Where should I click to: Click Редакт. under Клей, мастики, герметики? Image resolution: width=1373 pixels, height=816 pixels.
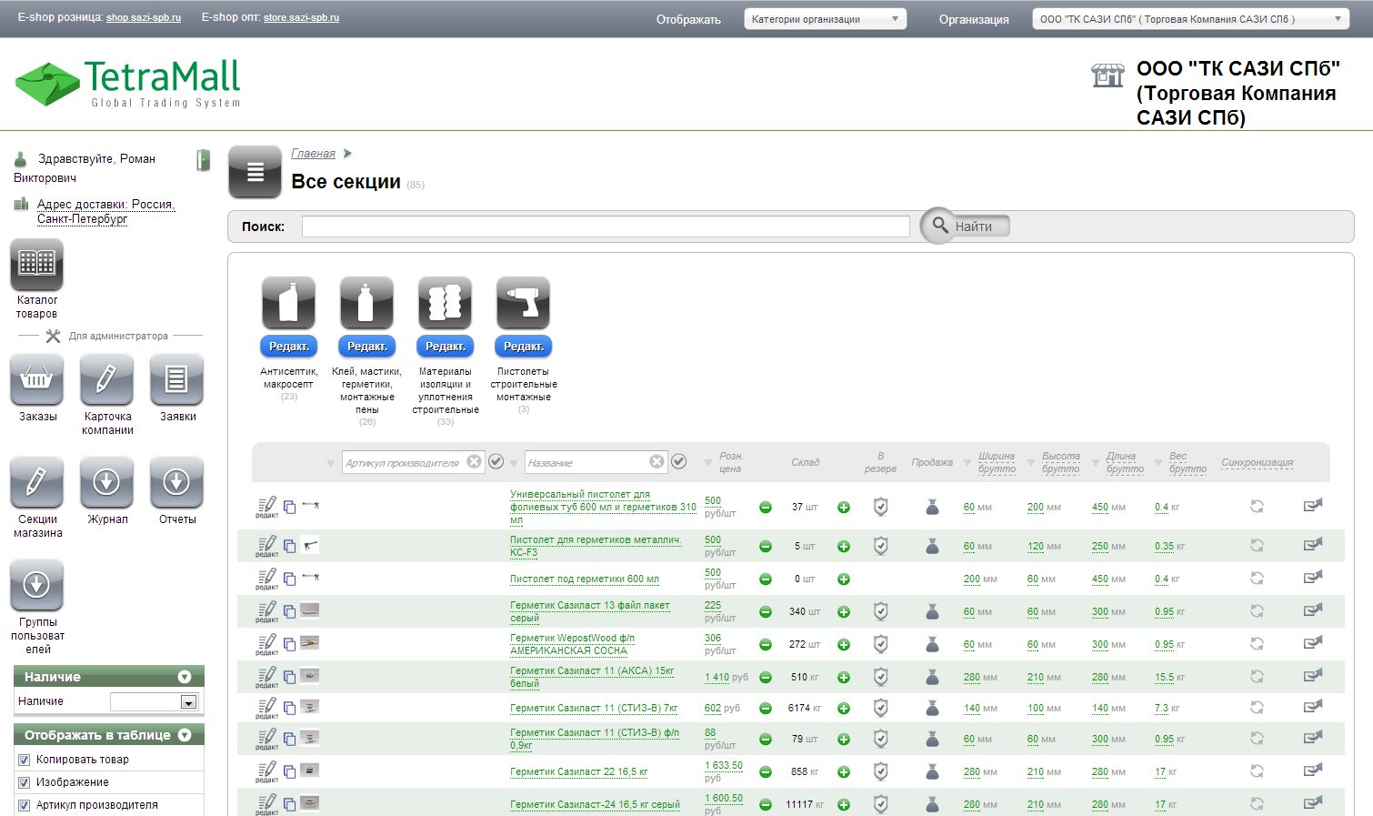tap(367, 347)
